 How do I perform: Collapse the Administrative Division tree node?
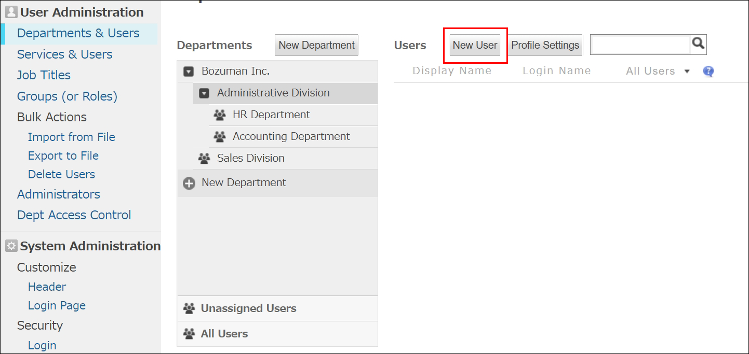[204, 93]
